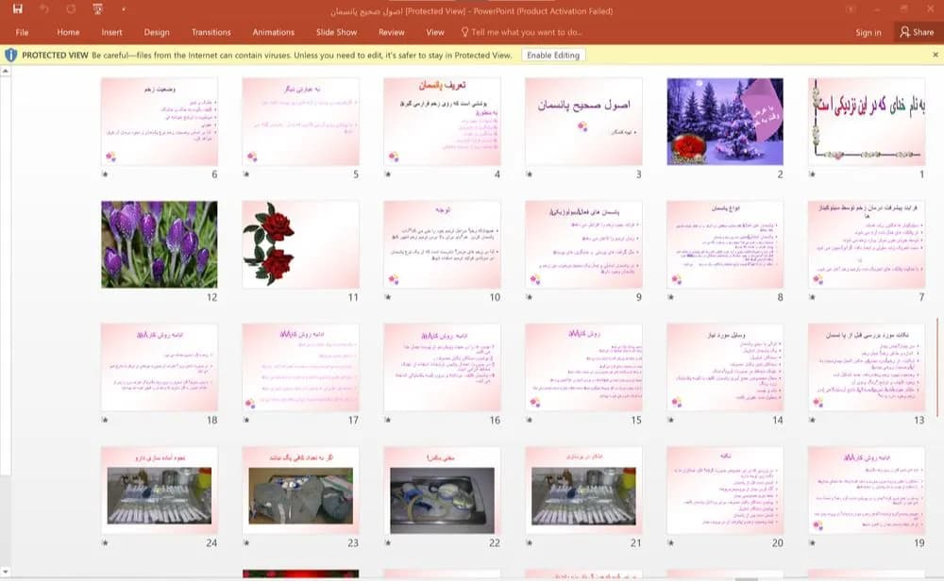
Task: Select slide 14 thumbnail
Action: 725,368
